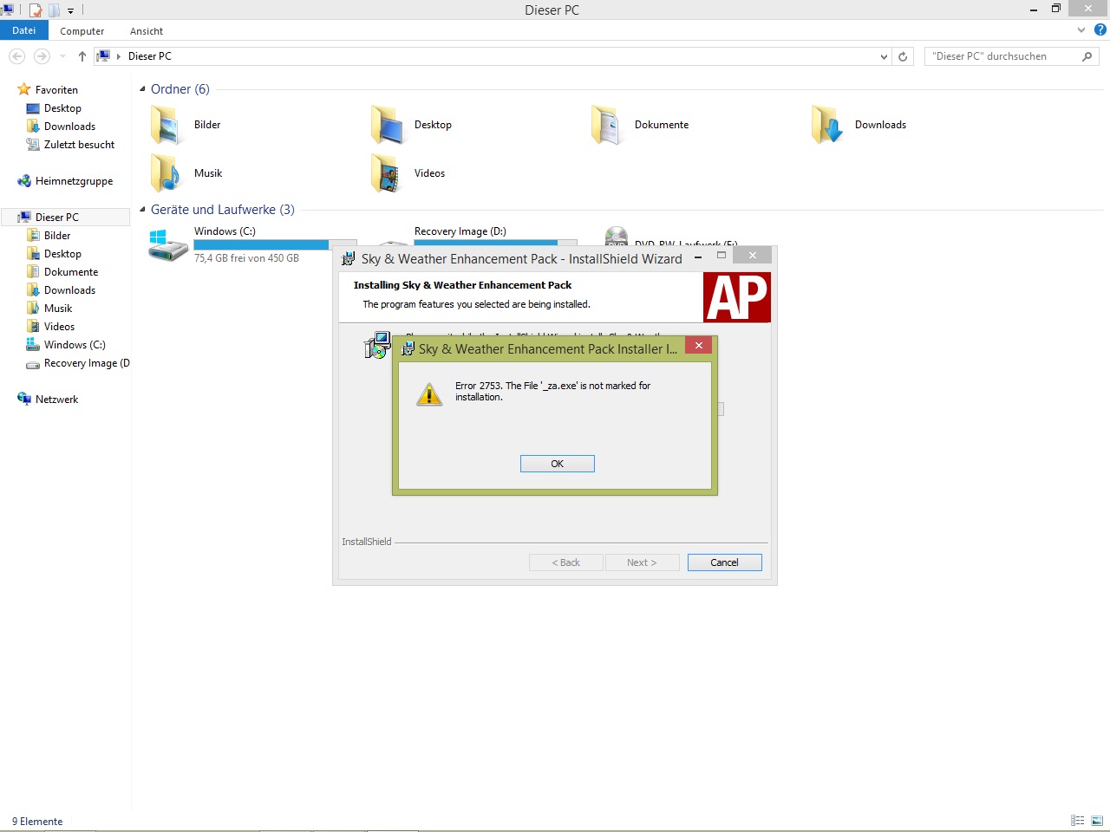
Task: Click the up arrow navigation icon
Action: click(x=82, y=56)
